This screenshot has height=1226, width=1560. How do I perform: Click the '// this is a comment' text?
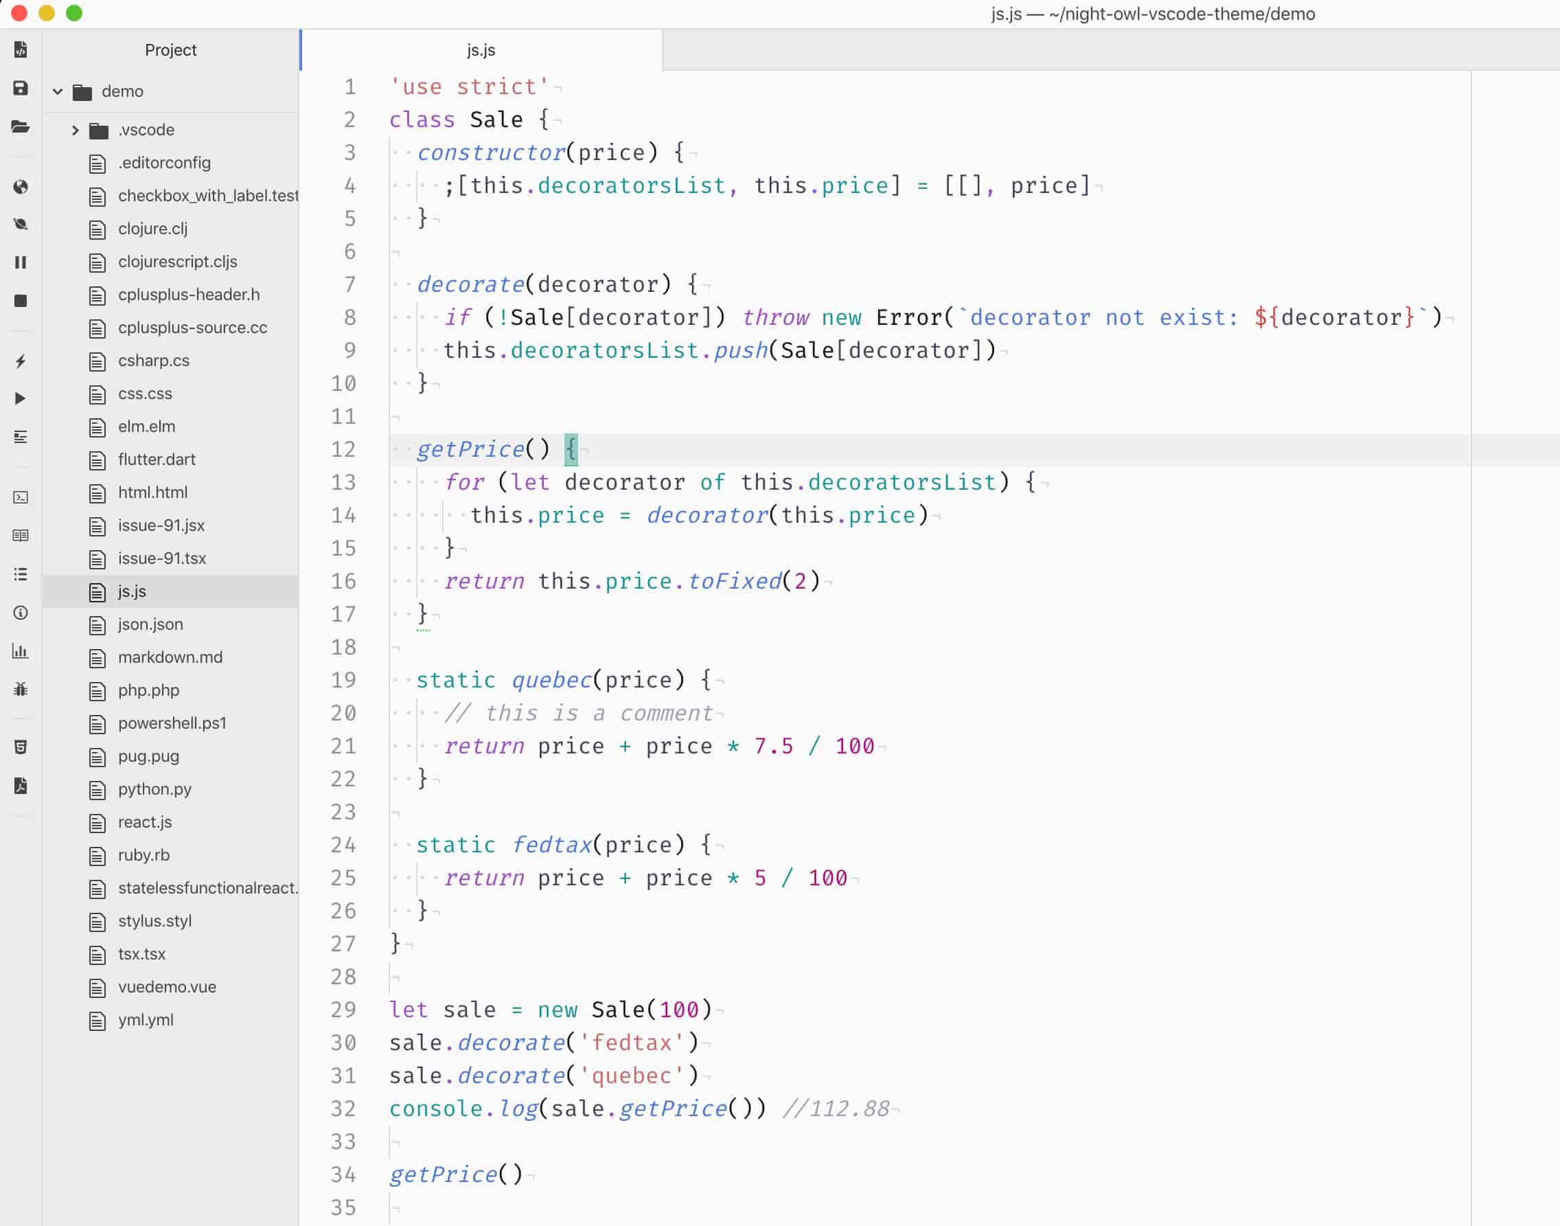578,714
